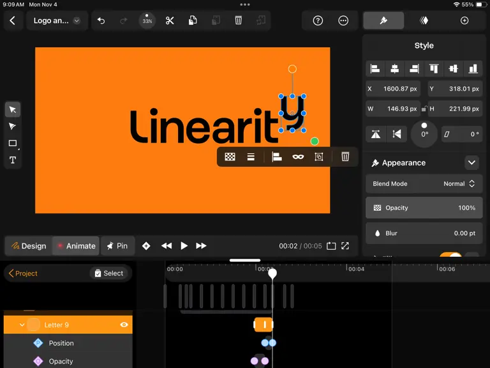Select the Node direct-selection tool
The image size is (490, 368).
[x=13, y=126]
